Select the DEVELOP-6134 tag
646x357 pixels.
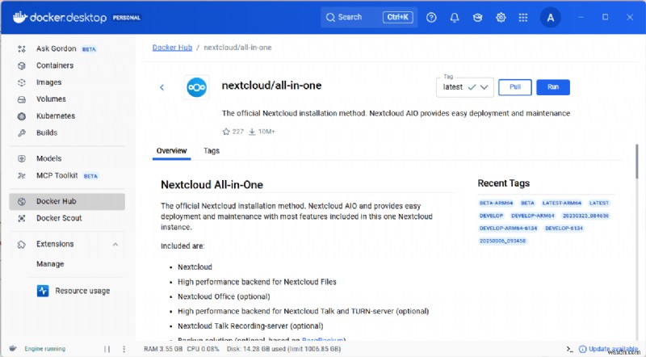click(564, 228)
